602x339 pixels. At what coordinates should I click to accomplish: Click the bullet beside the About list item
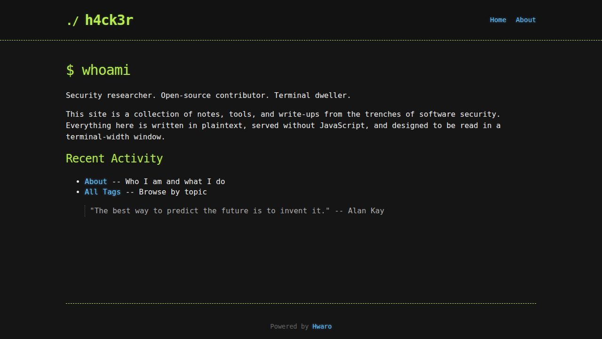(x=78, y=181)
